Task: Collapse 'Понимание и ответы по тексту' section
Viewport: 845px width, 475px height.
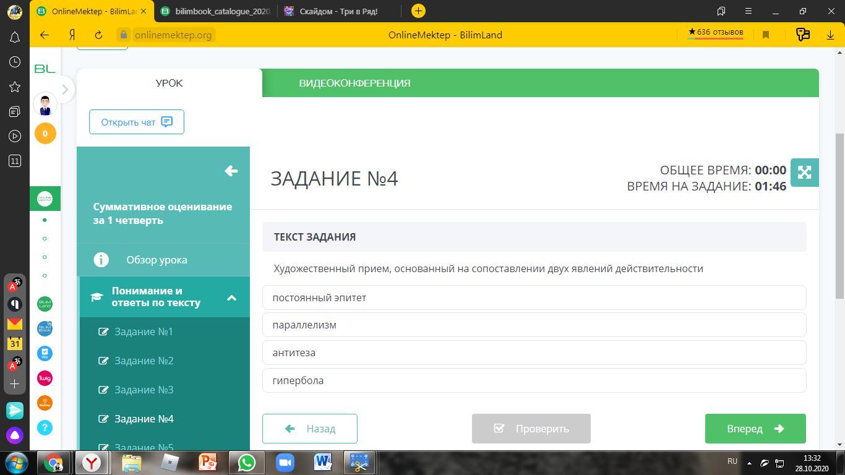Action: [231, 297]
